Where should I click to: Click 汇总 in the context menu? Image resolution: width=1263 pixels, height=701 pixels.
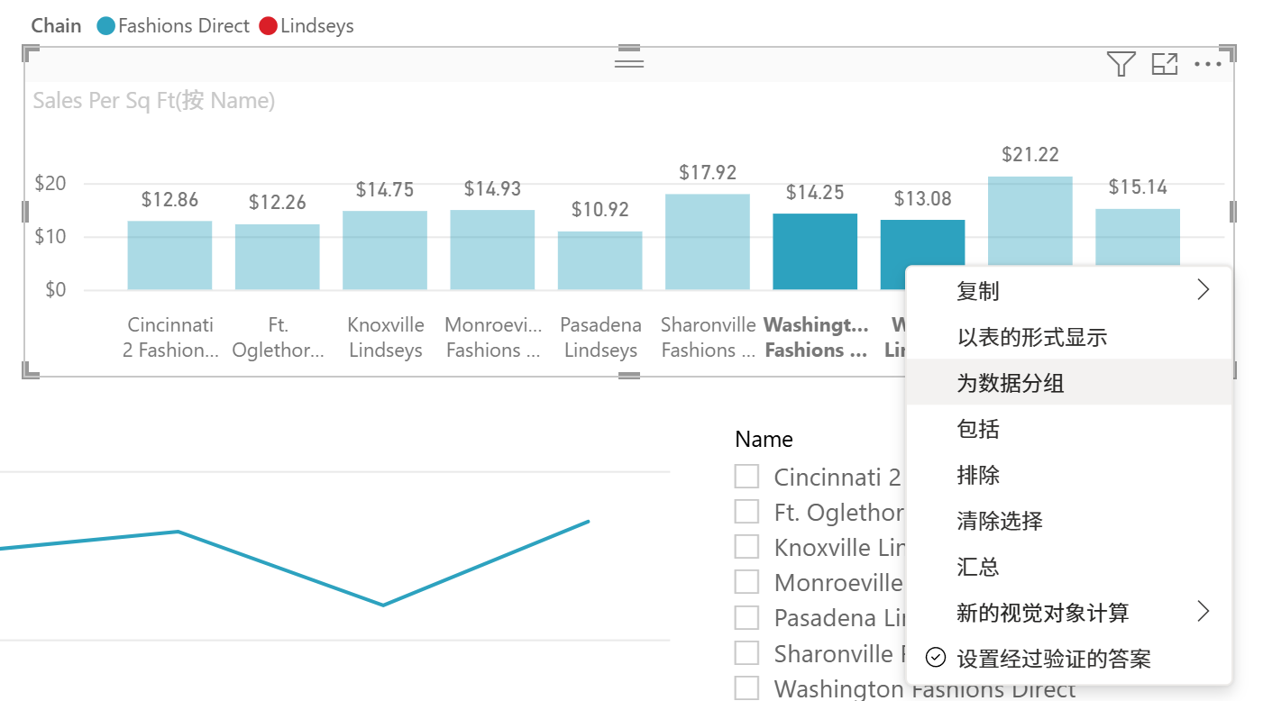1068,566
